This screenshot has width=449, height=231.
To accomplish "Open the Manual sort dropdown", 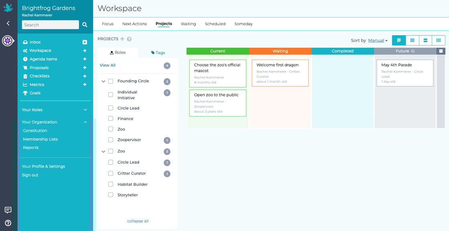I will tap(377, 40).
